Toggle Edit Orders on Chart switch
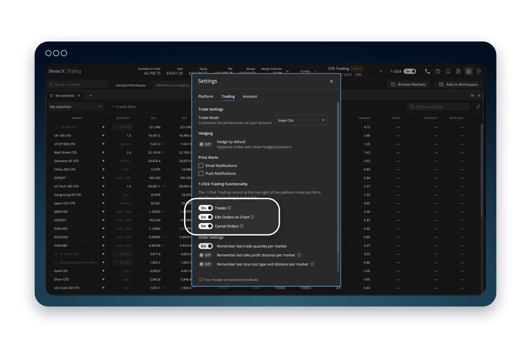The height and width of the screenshot is (348, 531). tap(205, 217)
